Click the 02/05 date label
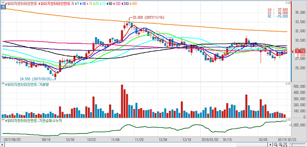The width and height of the screenshot is (307, 147). pos(263,140)
